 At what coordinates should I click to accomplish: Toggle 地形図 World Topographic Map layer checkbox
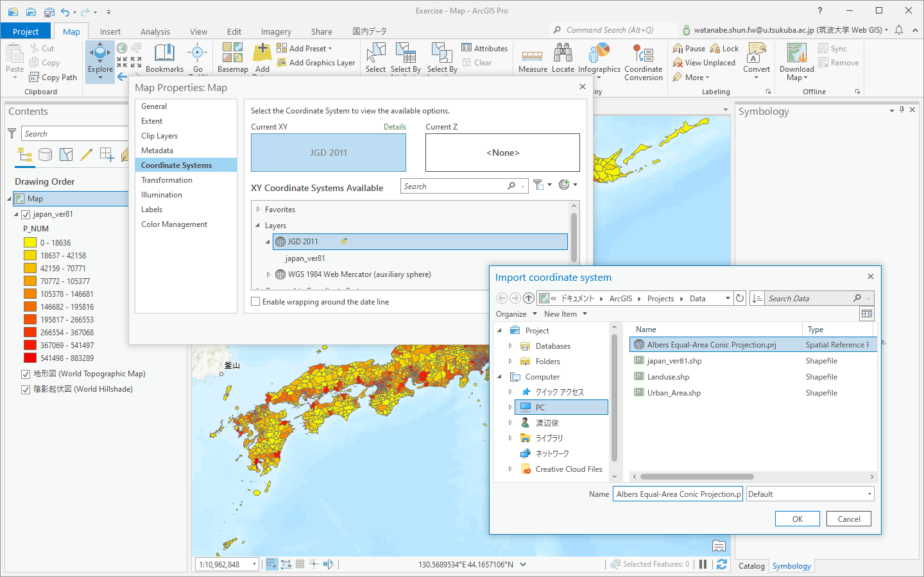[26, 374]
